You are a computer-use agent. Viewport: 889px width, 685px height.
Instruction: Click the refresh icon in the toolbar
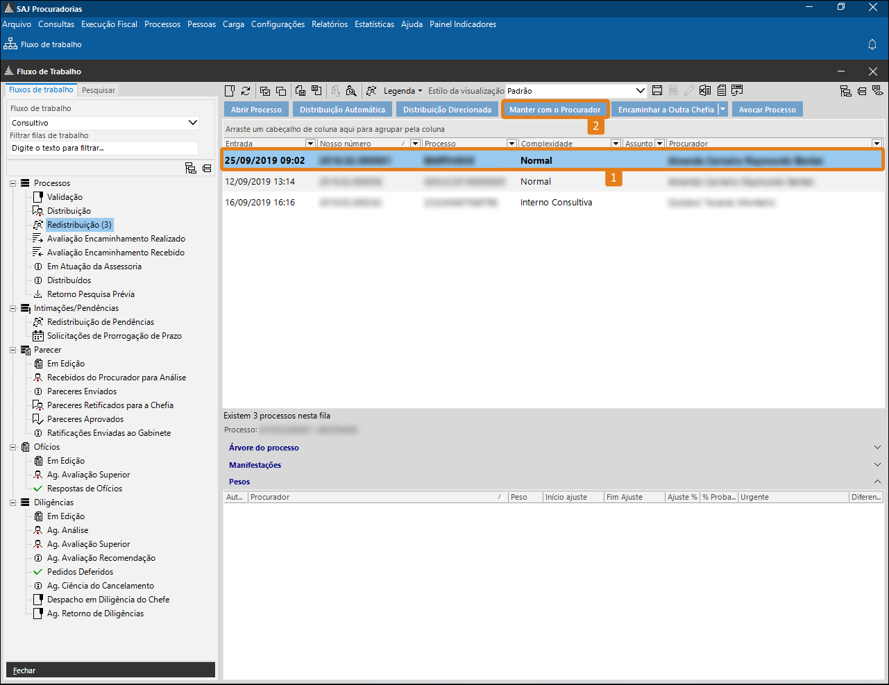[x=246, y=91]
